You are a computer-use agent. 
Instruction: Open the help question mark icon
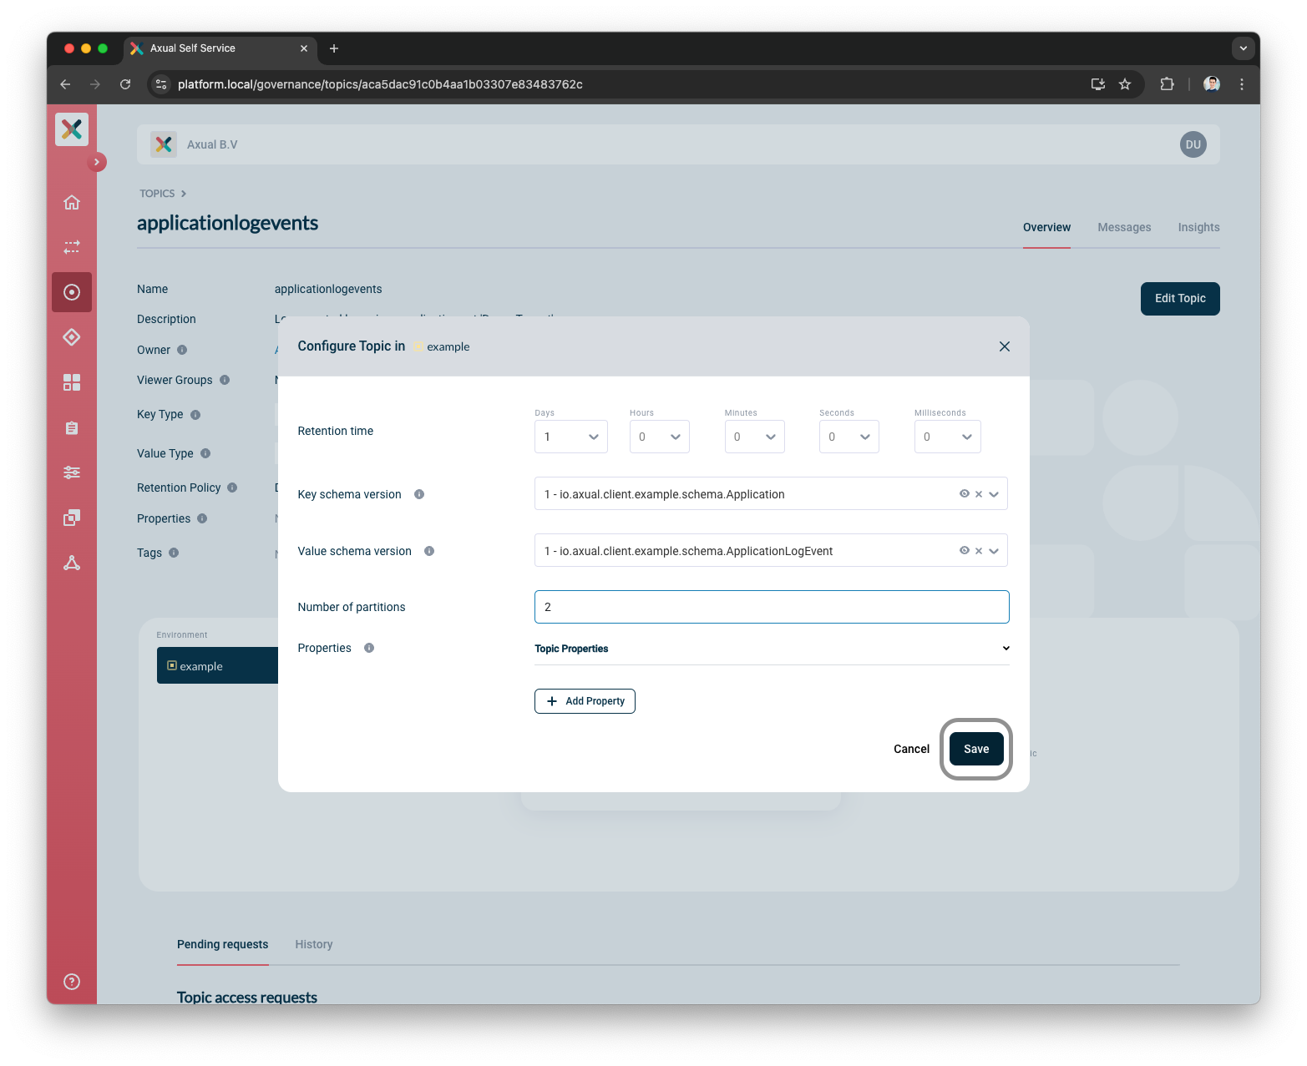coord(72,982)
